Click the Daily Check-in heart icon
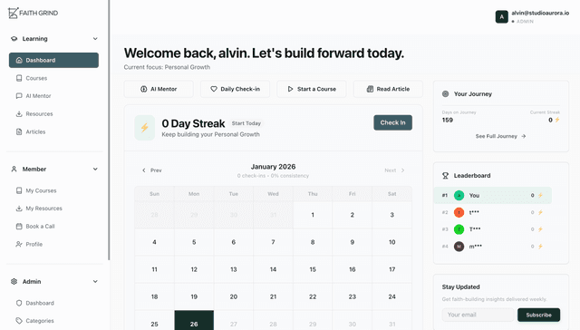This screenshot has width=580, height=330. pyautogui.click(x=214, y=89)
